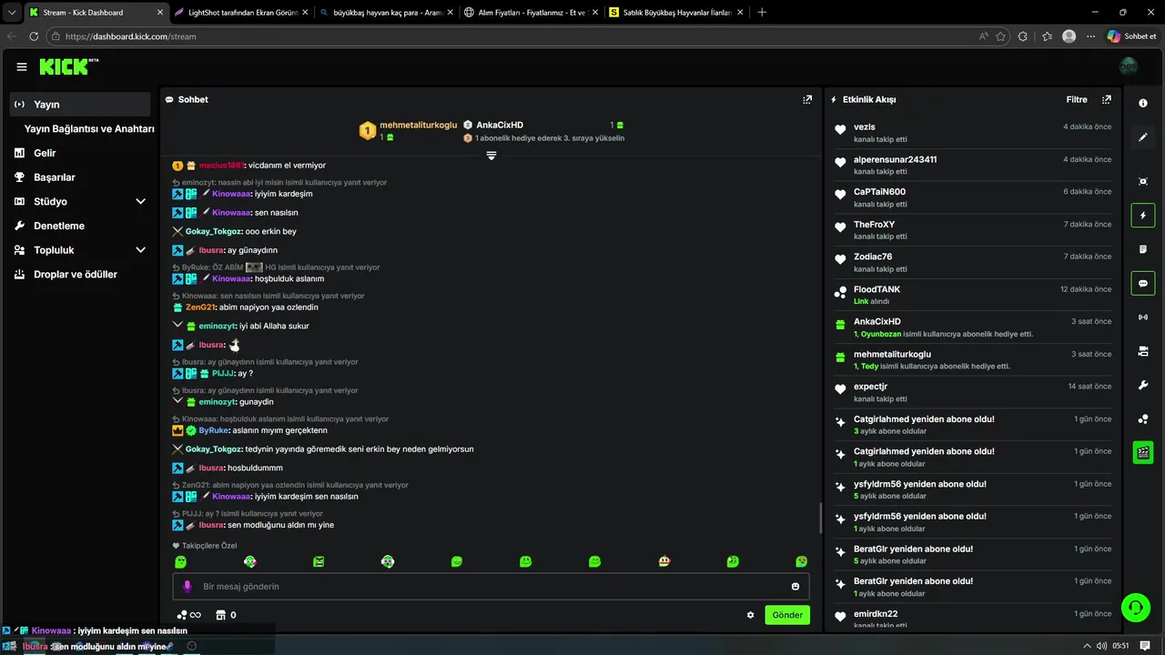1165x655 pixels.
Task: Open the emoji picker in message box
Action: point(795,587)
